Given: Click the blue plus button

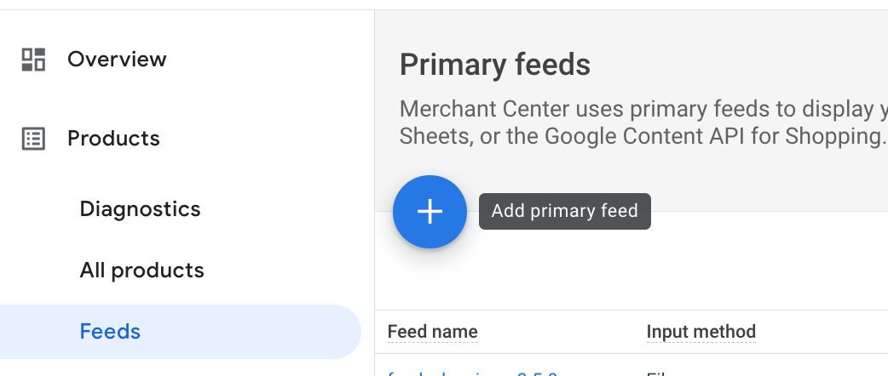Looking at the screenshot, I should 430,212.
